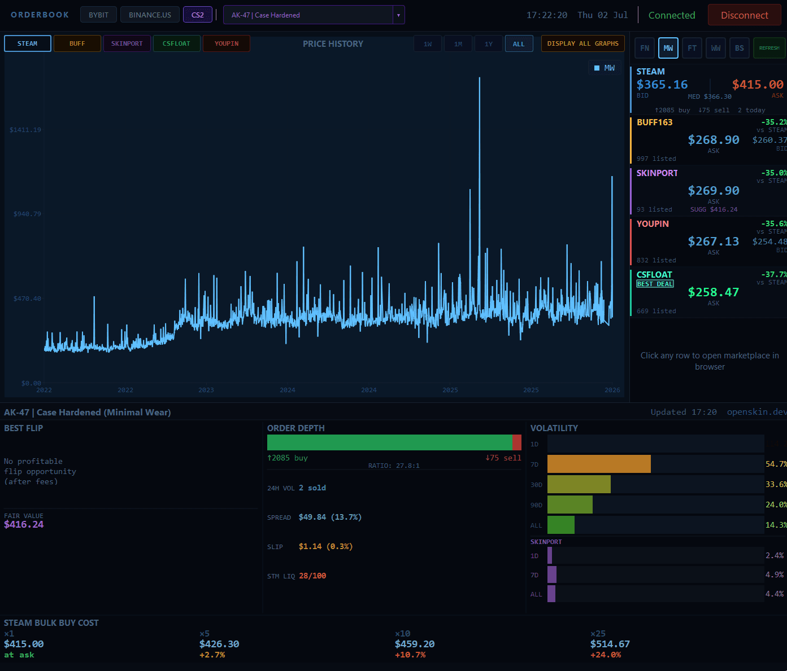Click the openskin.dev link
The width and height of the screenshot is (787, 671).
click(x=756, y=412)
